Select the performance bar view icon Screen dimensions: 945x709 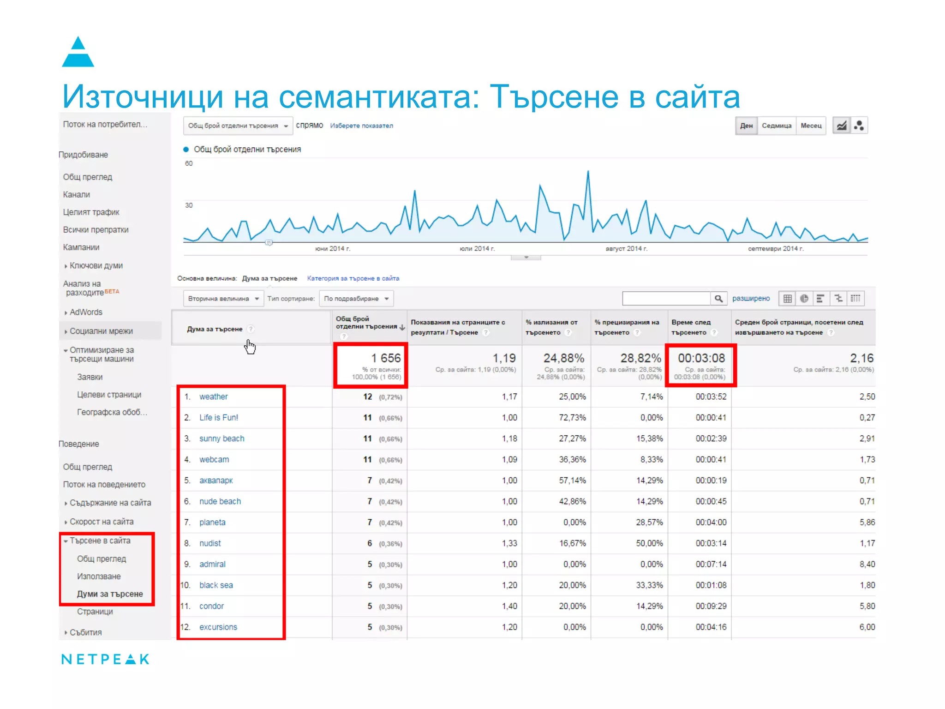click(x=820, y=299)
